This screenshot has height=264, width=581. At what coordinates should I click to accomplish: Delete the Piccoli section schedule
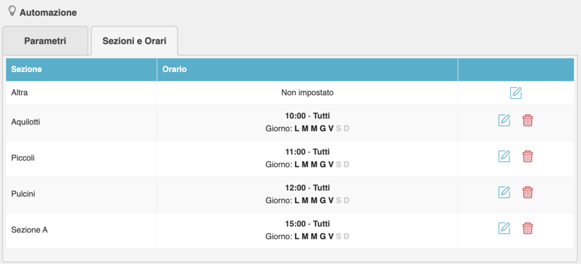[x=528, y=156]
